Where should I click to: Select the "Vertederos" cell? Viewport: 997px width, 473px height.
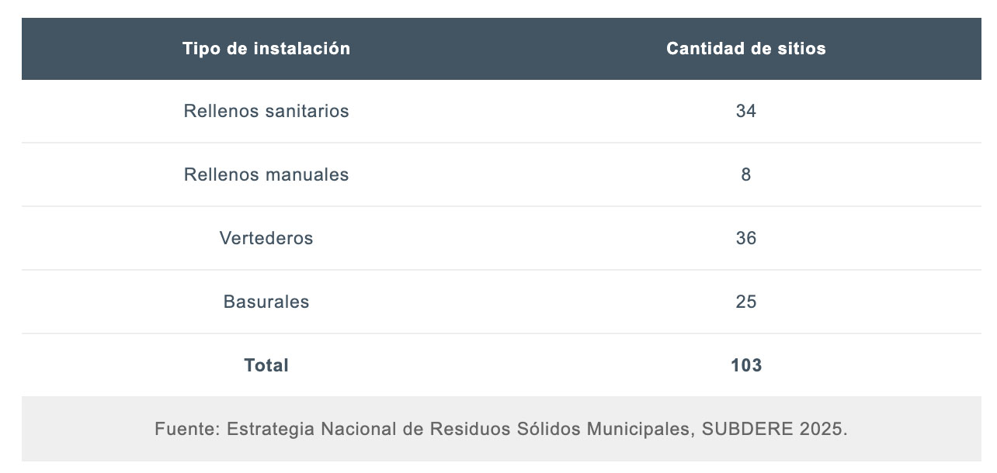coord(266,239)
